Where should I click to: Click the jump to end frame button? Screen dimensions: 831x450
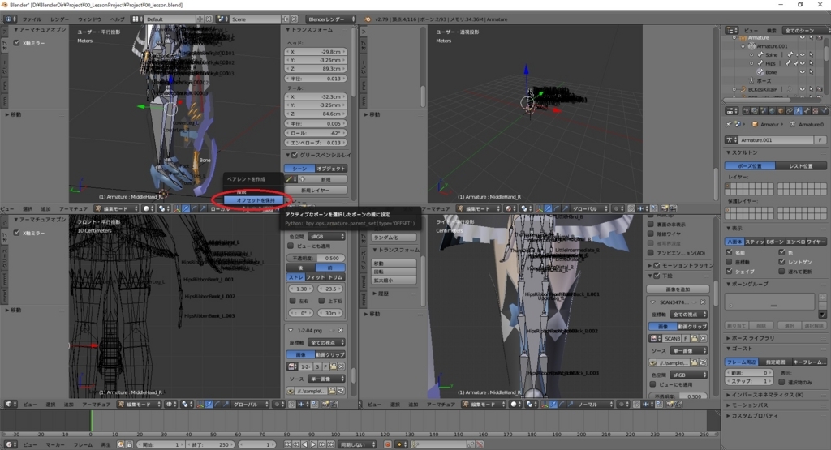331,444
